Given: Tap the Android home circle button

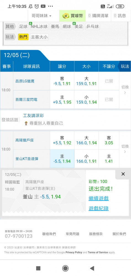Looking at the screenshot, I should click(x=65, y=268).
